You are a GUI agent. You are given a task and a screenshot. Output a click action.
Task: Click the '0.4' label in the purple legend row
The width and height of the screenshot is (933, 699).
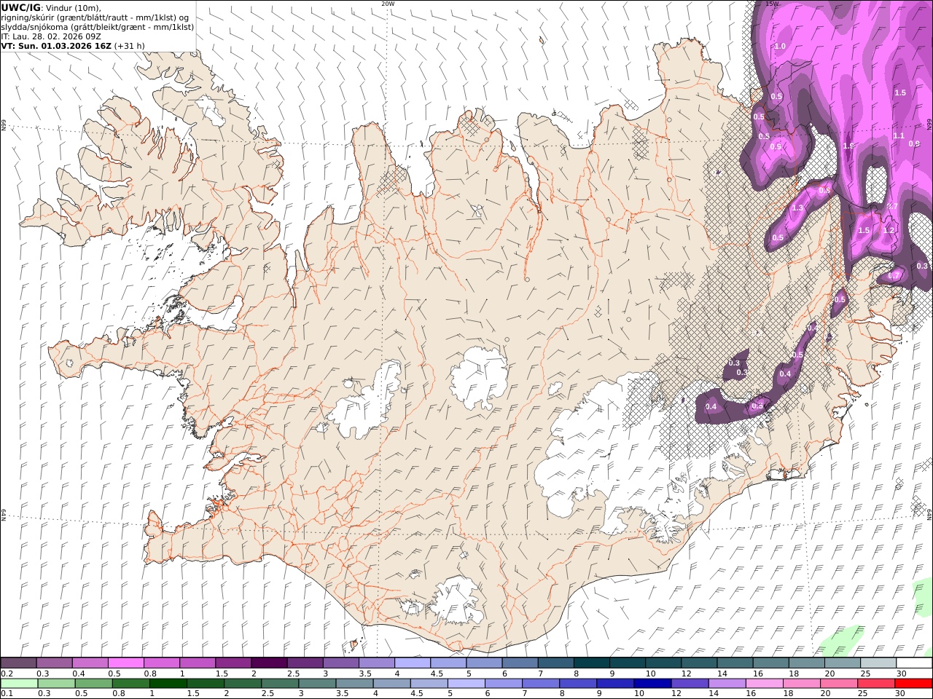click(78, 674)
